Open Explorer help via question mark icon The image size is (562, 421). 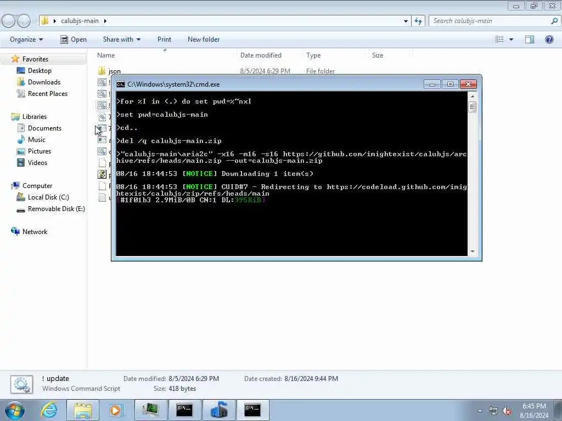click(x=549, y=39)
